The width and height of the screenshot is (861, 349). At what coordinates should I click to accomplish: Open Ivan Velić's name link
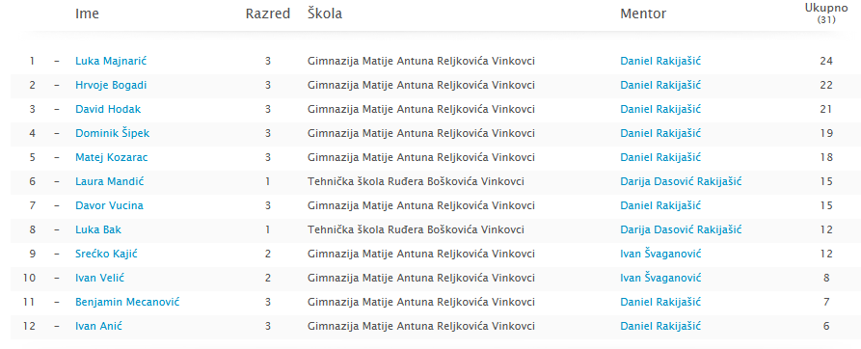(x=100, y=278)
